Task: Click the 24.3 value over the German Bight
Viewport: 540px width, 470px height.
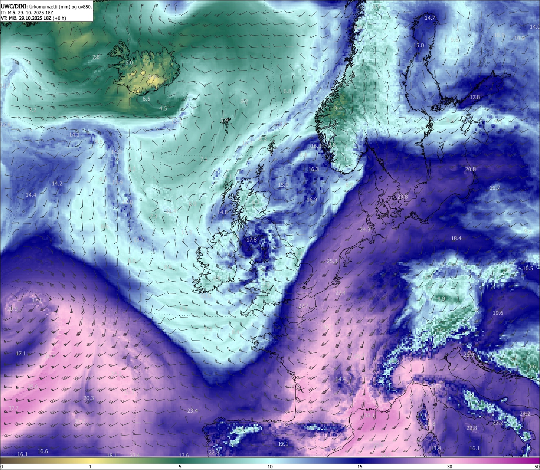Action: (x=365, y=229)
